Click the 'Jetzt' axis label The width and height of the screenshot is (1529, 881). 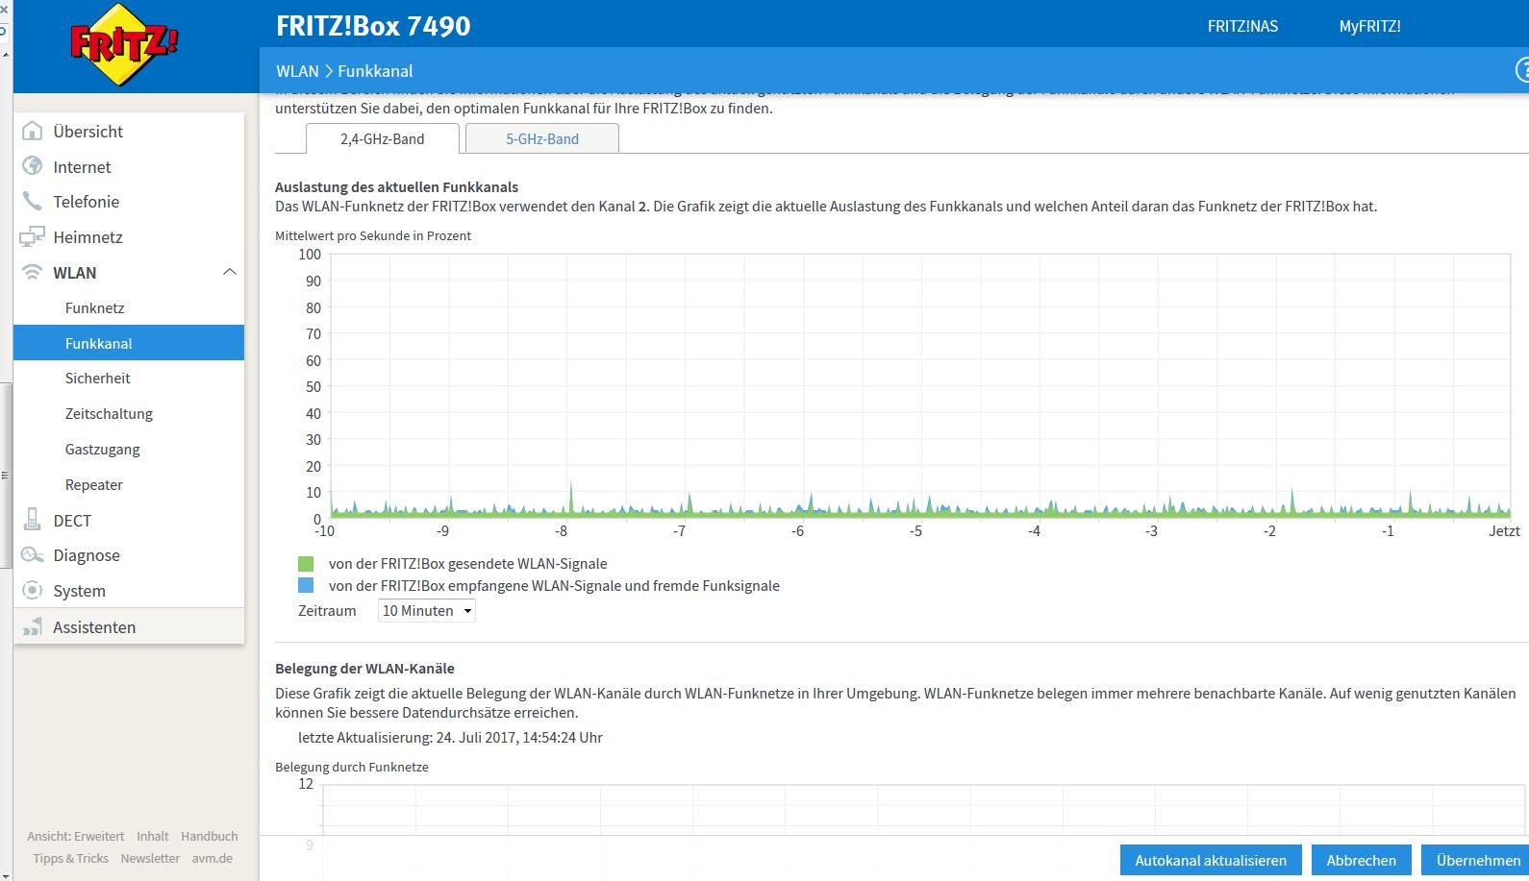tap(1504, 530)
